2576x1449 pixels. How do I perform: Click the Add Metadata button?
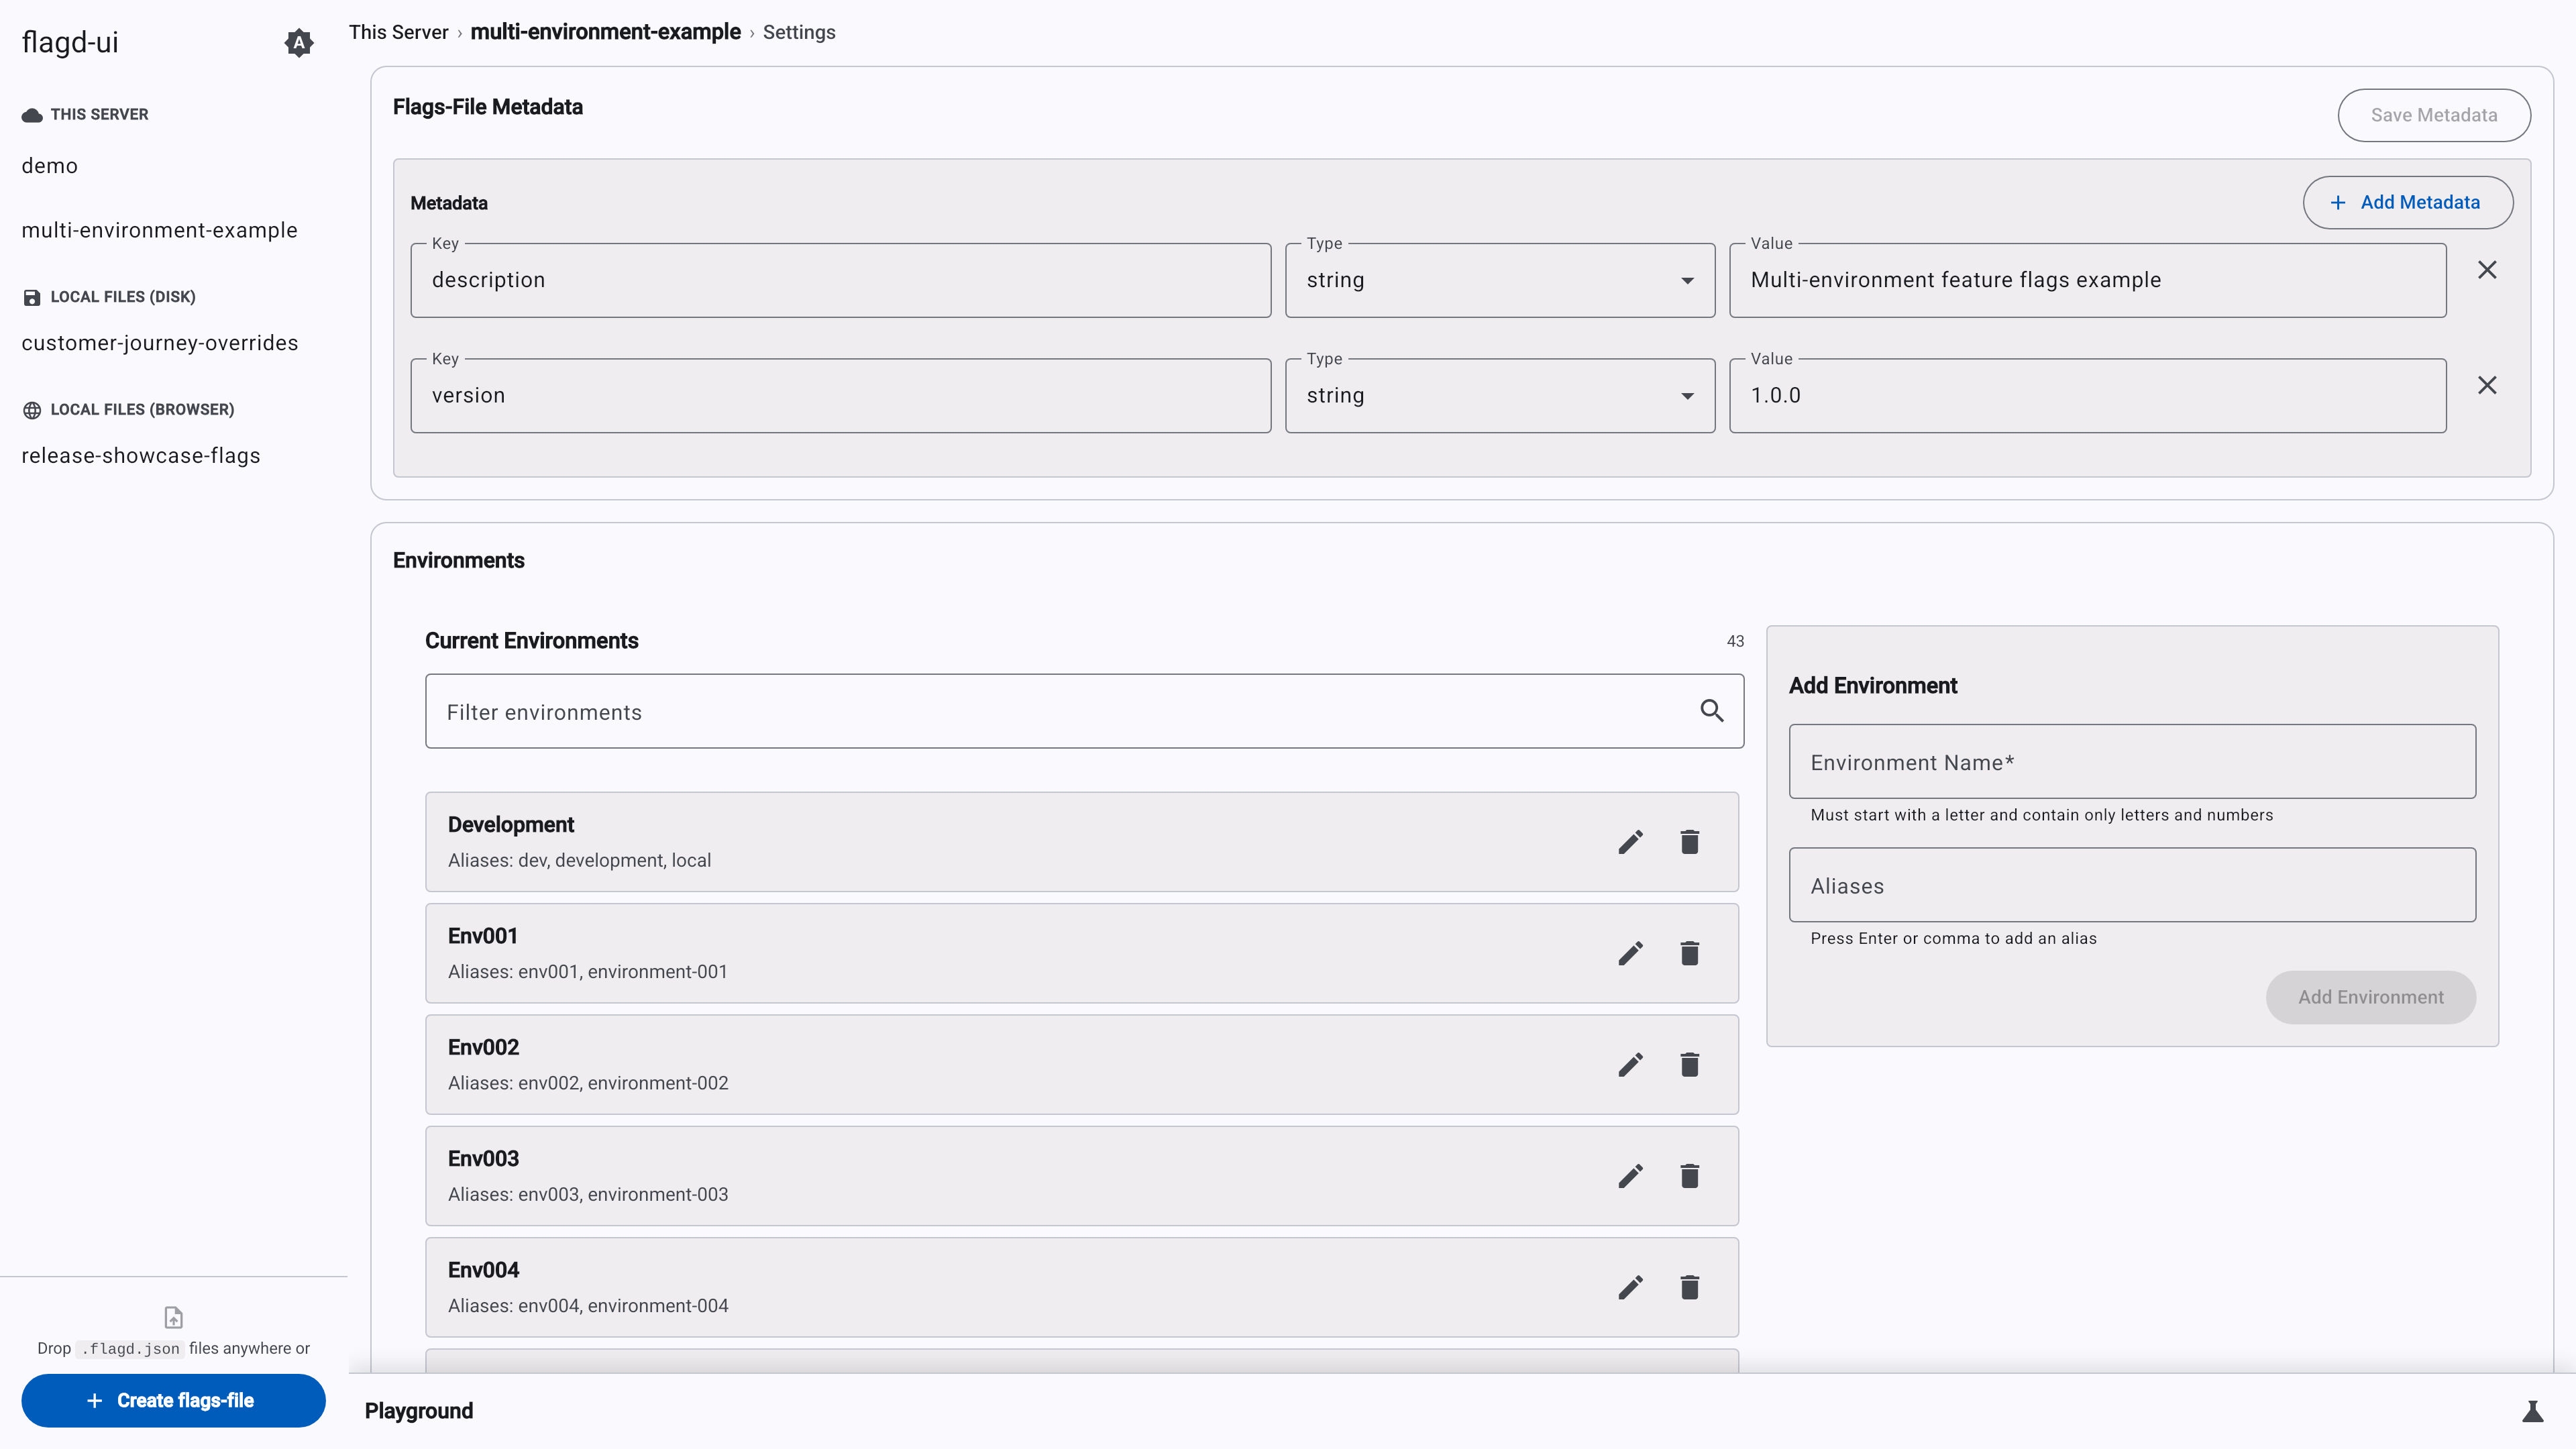pyautogui.click(x=2409, y=202)
